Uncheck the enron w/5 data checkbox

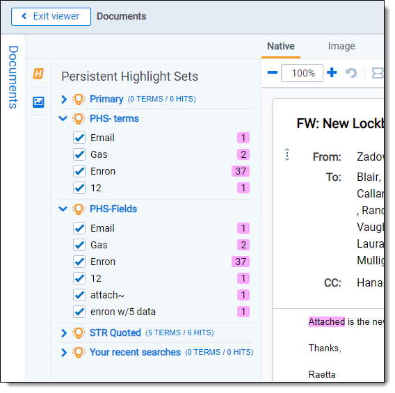pos(79,312)
